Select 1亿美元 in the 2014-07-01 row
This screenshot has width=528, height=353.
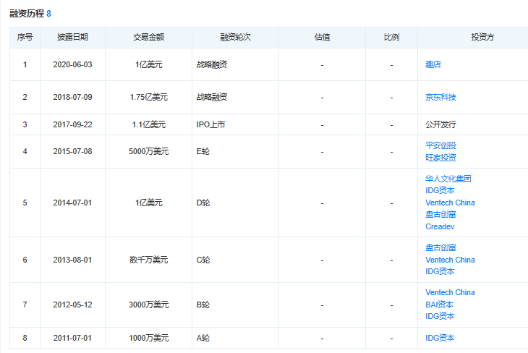148,203
